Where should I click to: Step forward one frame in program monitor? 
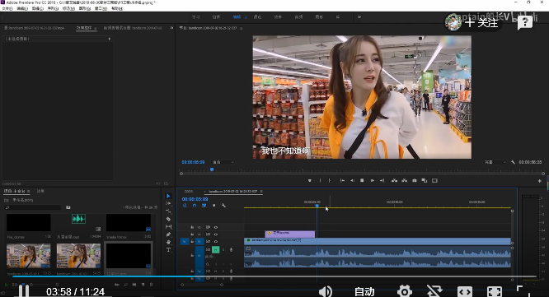pos(373,181)
